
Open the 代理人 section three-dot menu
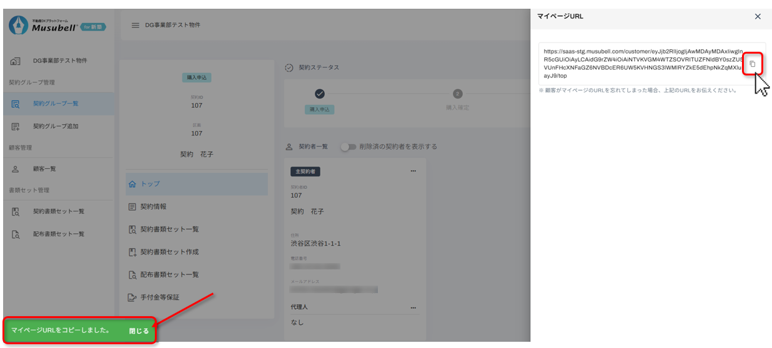click(x=413, y=307)
